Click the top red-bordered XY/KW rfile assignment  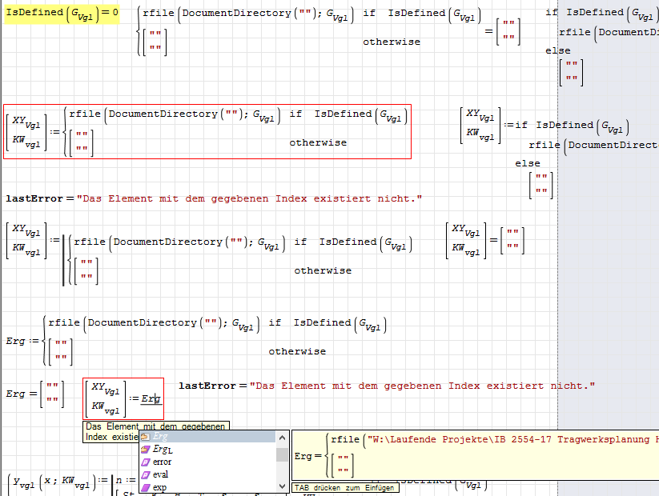click(207, 131)
